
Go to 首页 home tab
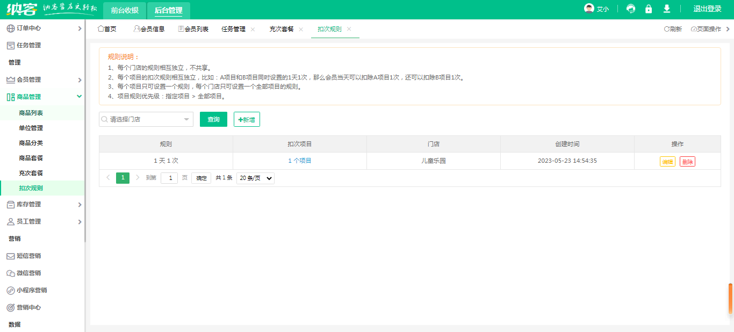click(x=107, y=29)
